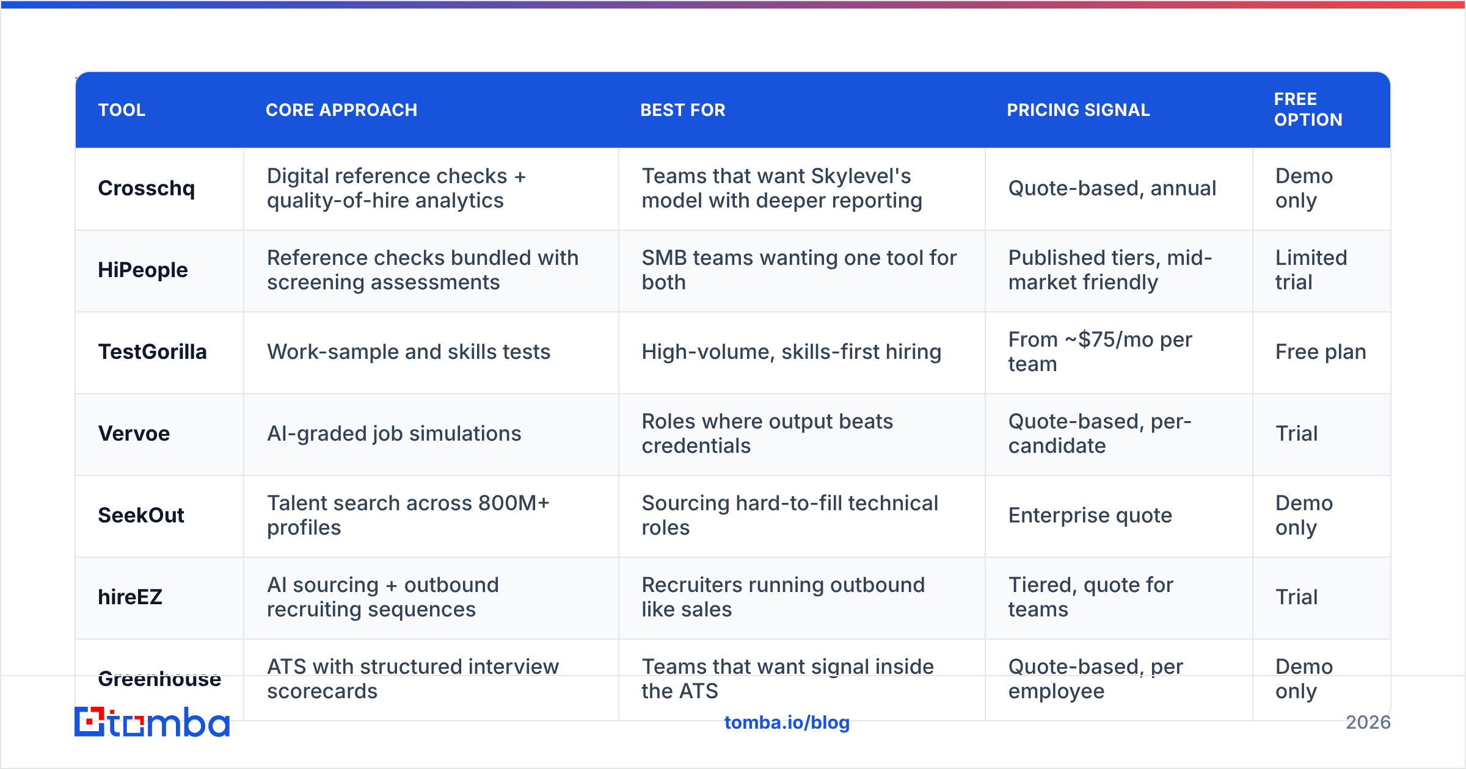This screenshot has width=1466, height=769.
Task: Click the 'Free plan' cell
Action: 1321,352
